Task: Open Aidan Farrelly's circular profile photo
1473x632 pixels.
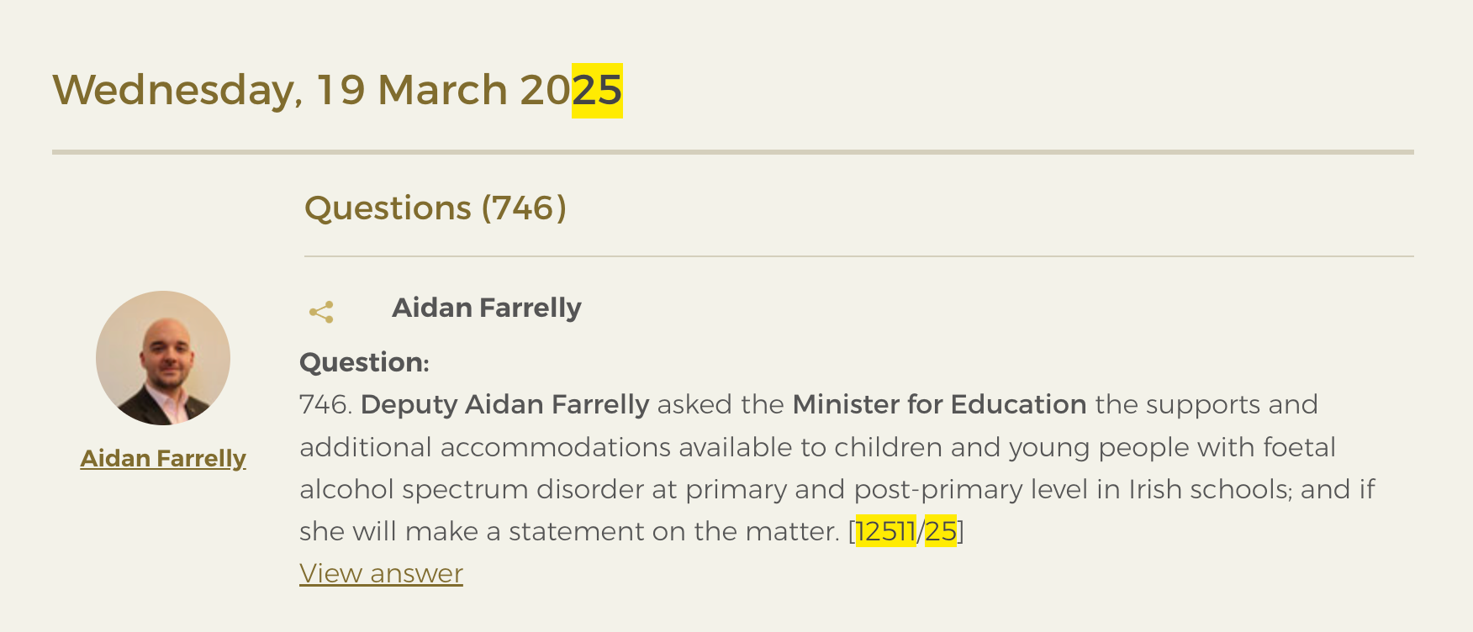Action: tap(163, 358)
